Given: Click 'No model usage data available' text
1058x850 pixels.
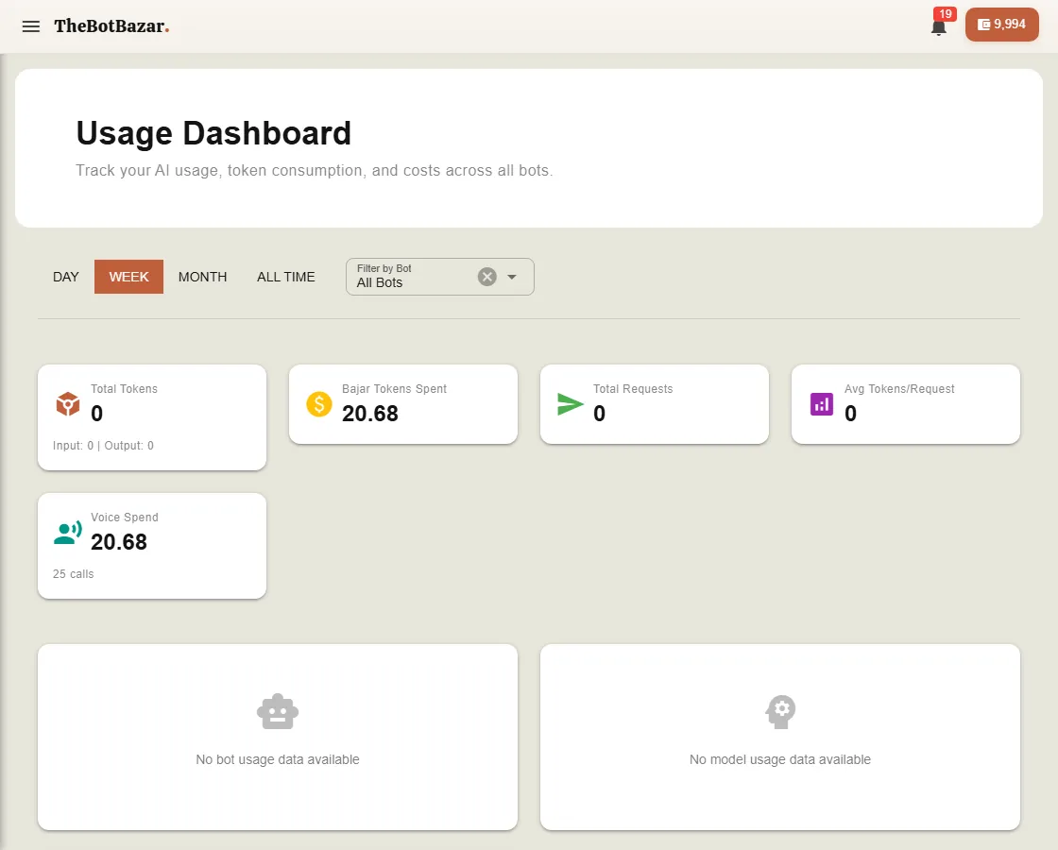Looking at the screenshot, I should pyautogui.click(x=780, y=759).
